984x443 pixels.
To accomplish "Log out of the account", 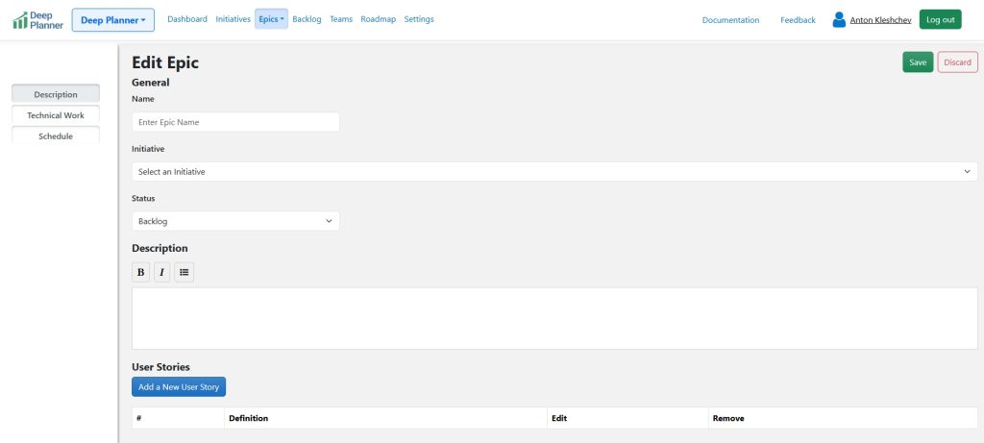I will 940,19.
